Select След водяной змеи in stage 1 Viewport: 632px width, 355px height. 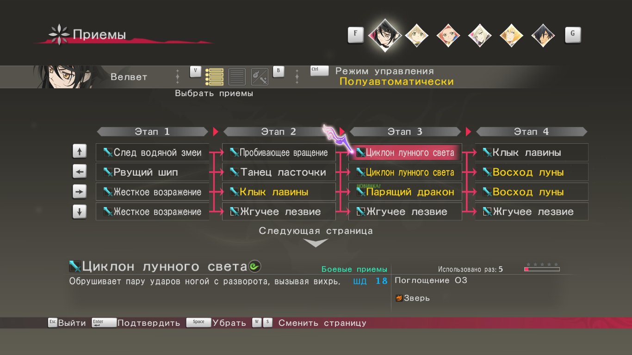153,153
